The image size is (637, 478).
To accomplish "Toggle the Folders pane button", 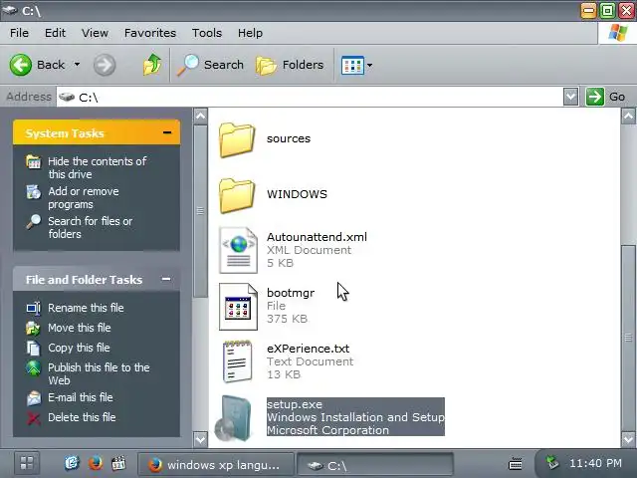I will click(x=290, y=65).
